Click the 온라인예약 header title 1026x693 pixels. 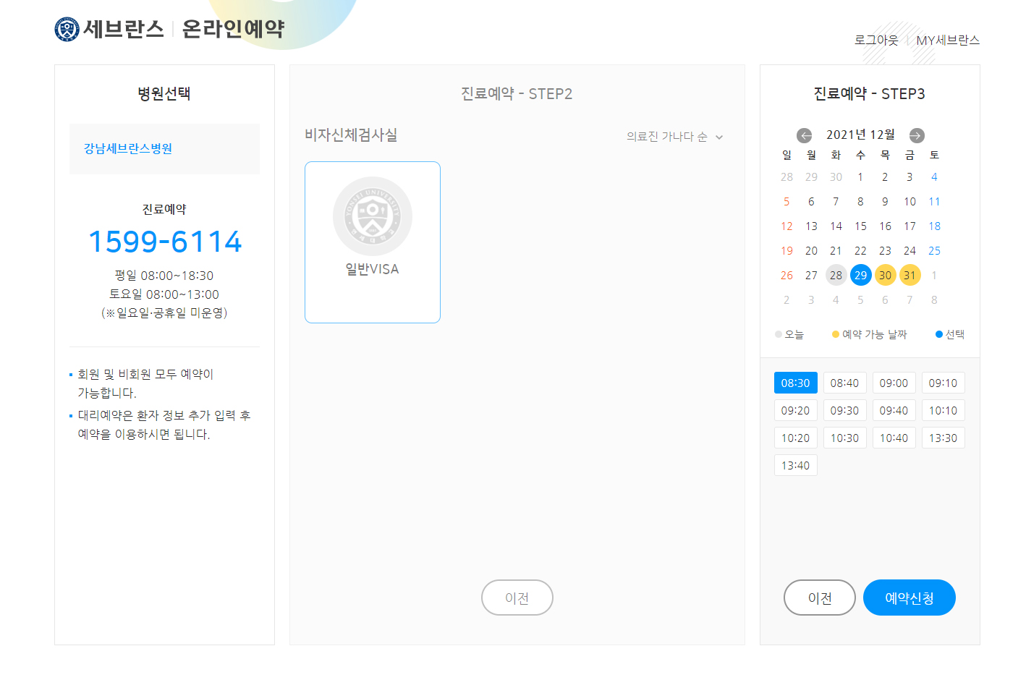[233, 29]
